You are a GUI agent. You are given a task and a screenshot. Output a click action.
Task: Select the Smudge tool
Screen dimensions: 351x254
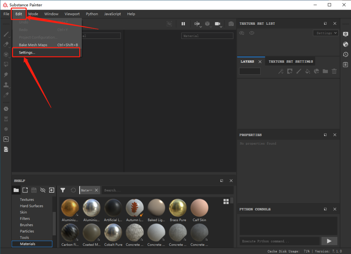click(6, 75)
